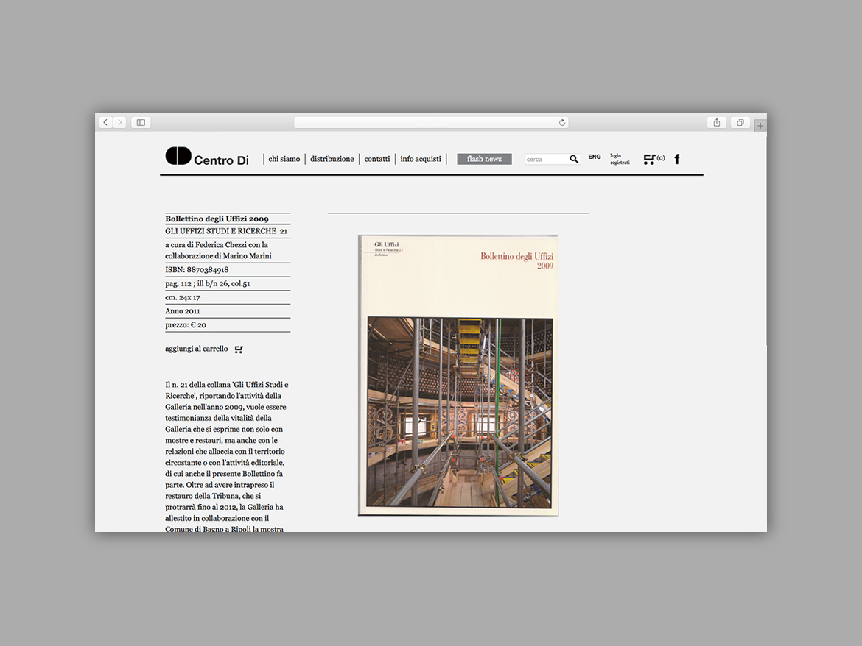Click the cart icon beside aggiungi al carrello
This screenshot has height=646, width=862.
(x=239, y=349)
